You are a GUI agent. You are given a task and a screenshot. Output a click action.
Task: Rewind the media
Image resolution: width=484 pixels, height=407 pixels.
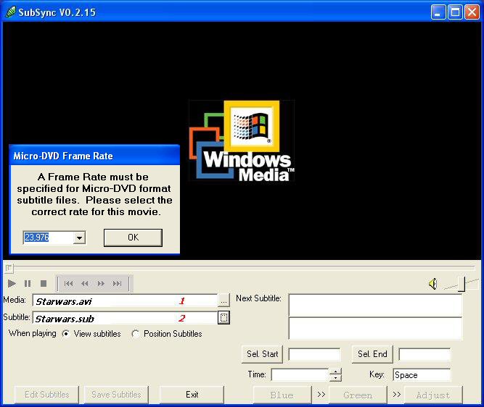85,283
